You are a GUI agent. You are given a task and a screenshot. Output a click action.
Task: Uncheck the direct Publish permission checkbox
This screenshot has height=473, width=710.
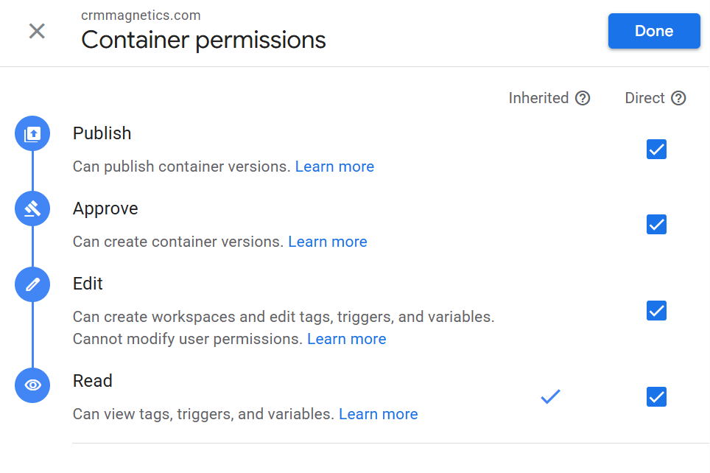point(656,150)
